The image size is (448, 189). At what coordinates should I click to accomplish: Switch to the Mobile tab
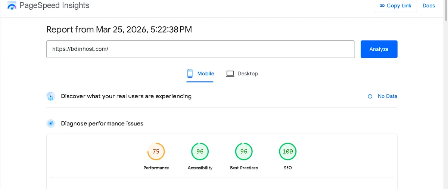point(200,74)
